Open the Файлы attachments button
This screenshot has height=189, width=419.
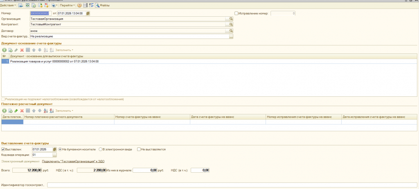(102, 5)
